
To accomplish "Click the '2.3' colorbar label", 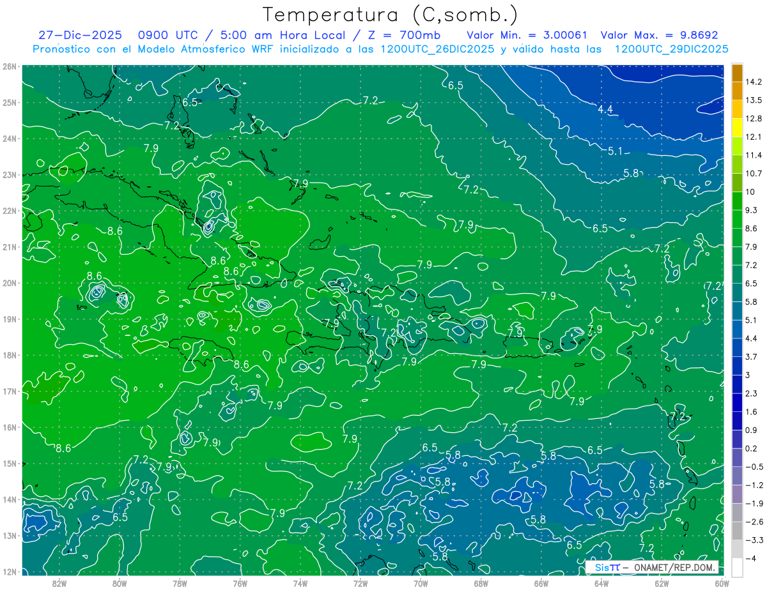I will [x=752, y=393].
